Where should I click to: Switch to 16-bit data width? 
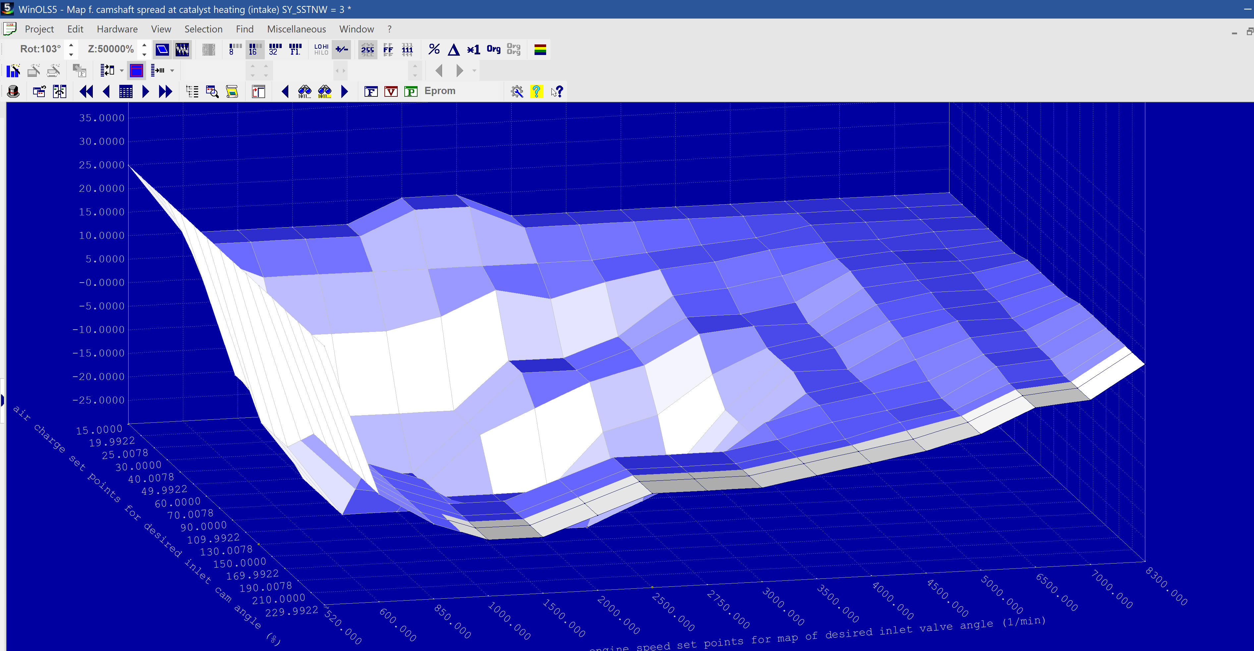pyautogui.click(x=255, y=49)
